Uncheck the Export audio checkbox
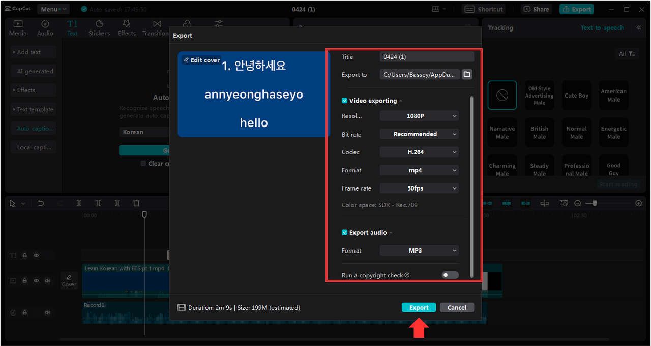 345,232
